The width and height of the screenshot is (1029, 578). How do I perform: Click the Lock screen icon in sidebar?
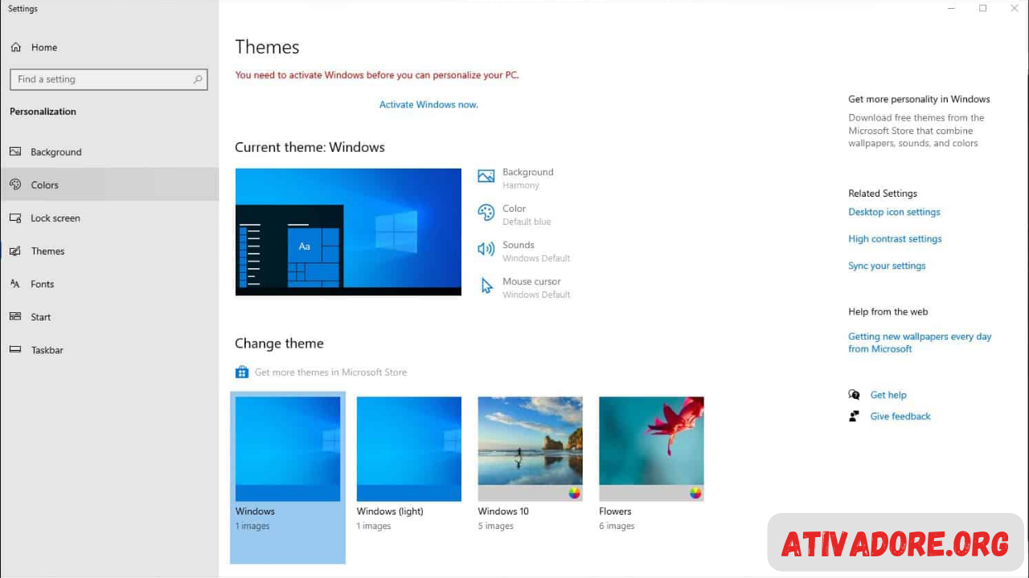[15, 218]
